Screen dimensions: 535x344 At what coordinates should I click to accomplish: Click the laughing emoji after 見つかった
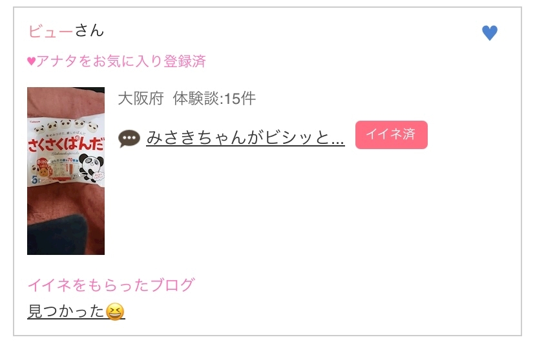click(115, 312)
